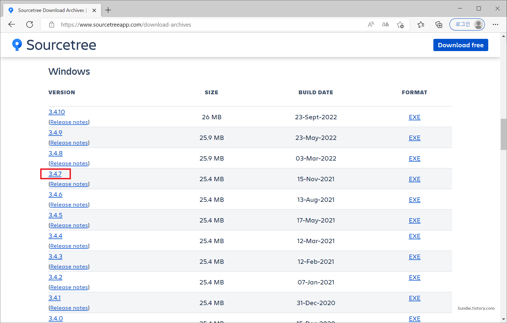Close the Sourcetree Download Archives tab
The height and width of the screenshot is (323, 507).
[x=94, y=10]
